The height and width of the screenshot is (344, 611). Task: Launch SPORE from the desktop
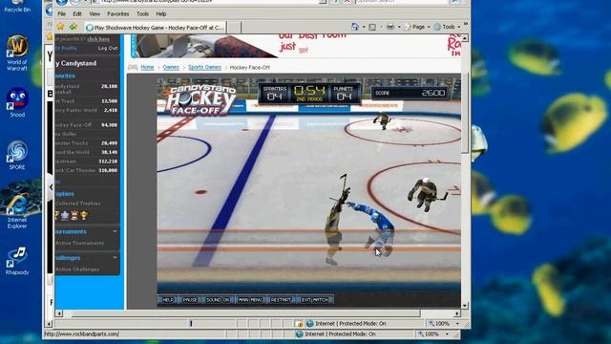pyautogui.click(x=17, y=155)
